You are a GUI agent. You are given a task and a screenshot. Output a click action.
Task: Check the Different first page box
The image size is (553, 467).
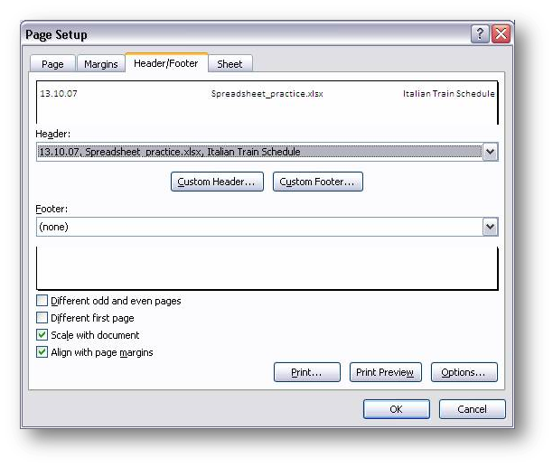(x=42, y=318)
